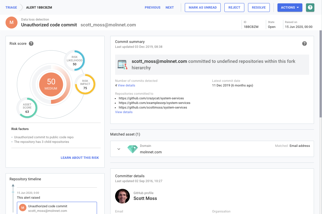Click the Risk Impact 75 gauge
The height and width of the screenshot is (214, 322).
click(x=85, y=84)
